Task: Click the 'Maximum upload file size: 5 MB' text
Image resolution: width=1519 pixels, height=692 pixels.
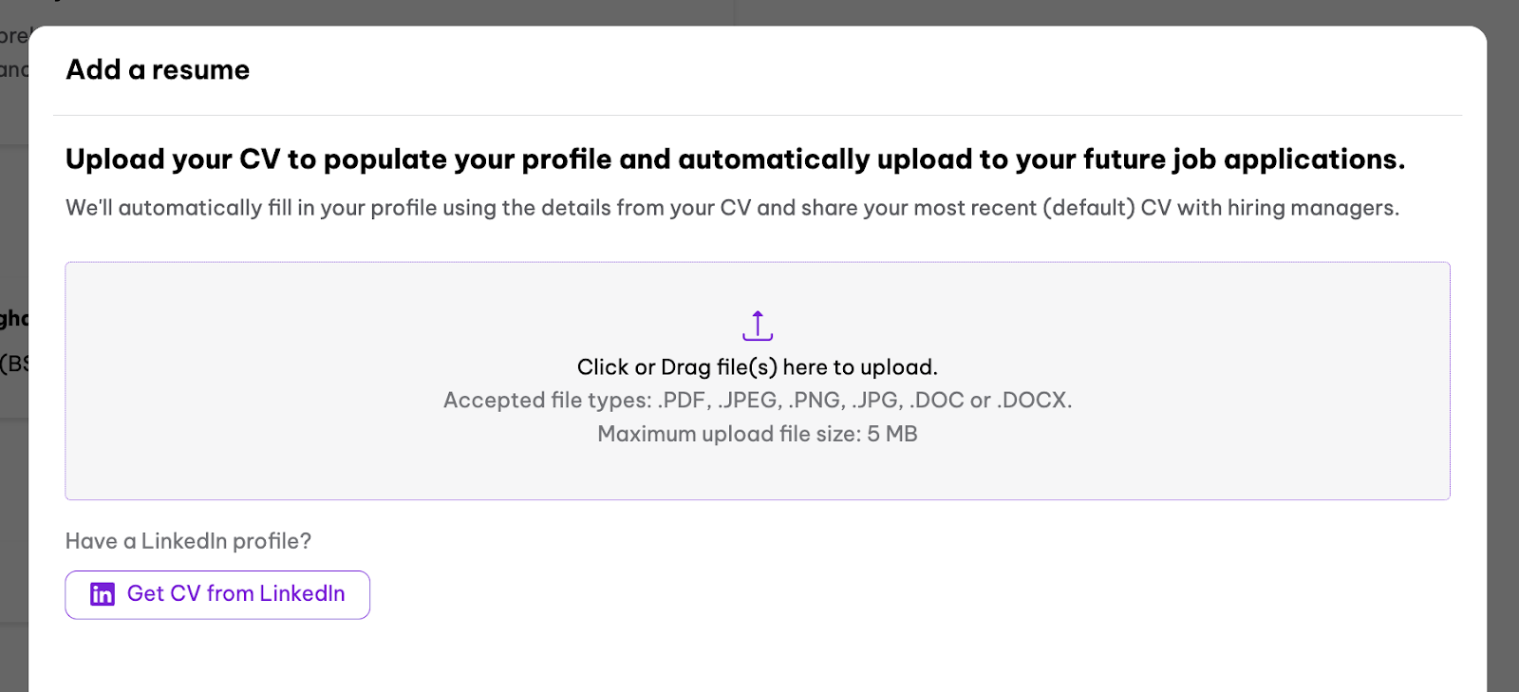Action: [758, 434]
